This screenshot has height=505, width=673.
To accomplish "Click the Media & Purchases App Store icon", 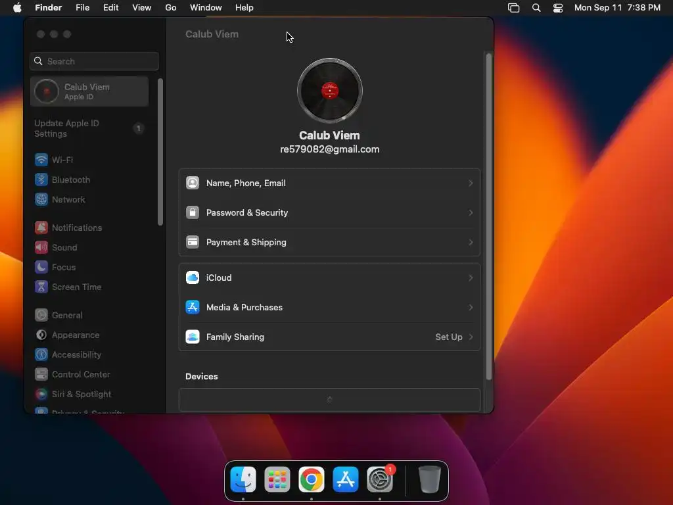I will pos(193,308).
